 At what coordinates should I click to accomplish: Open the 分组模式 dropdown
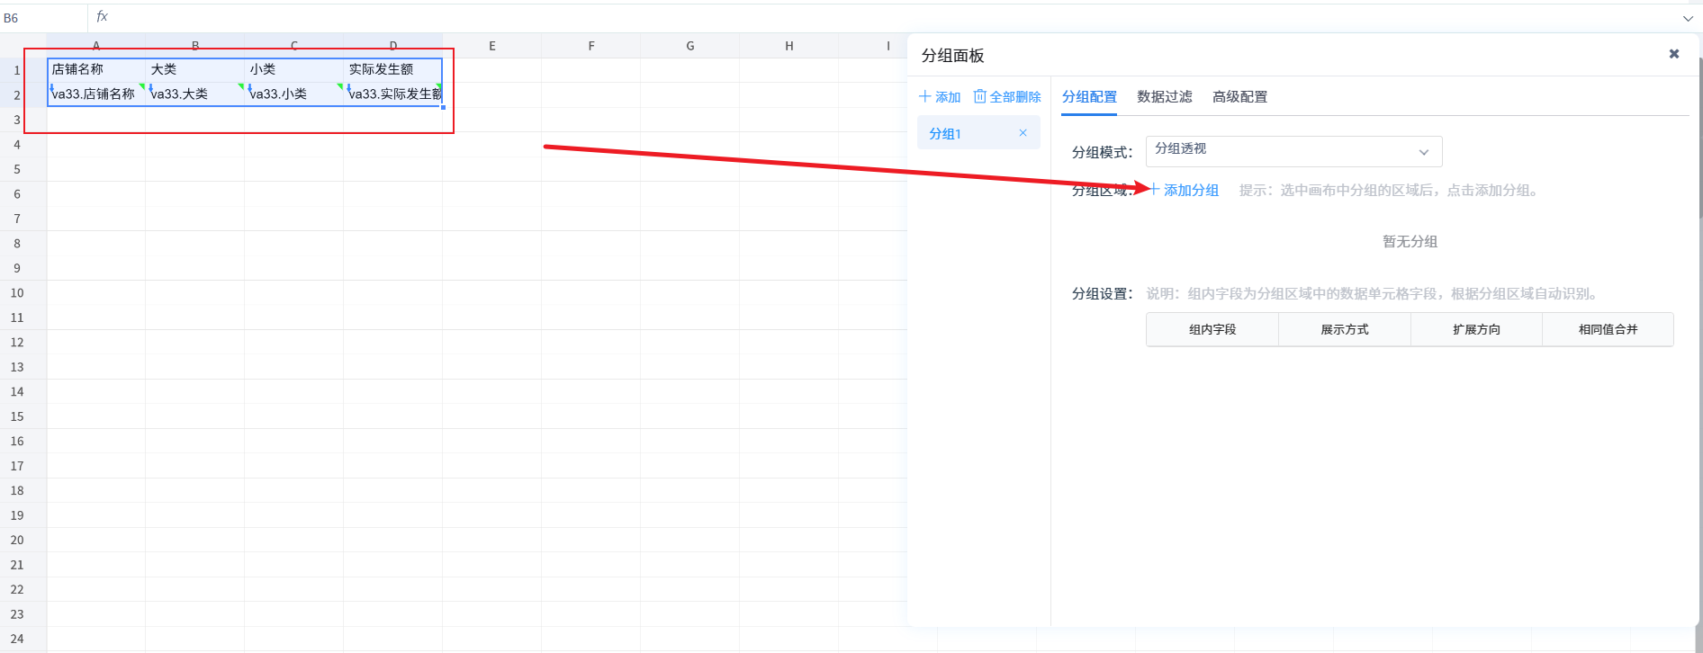pyautogui.click(x=1293, y=151)
